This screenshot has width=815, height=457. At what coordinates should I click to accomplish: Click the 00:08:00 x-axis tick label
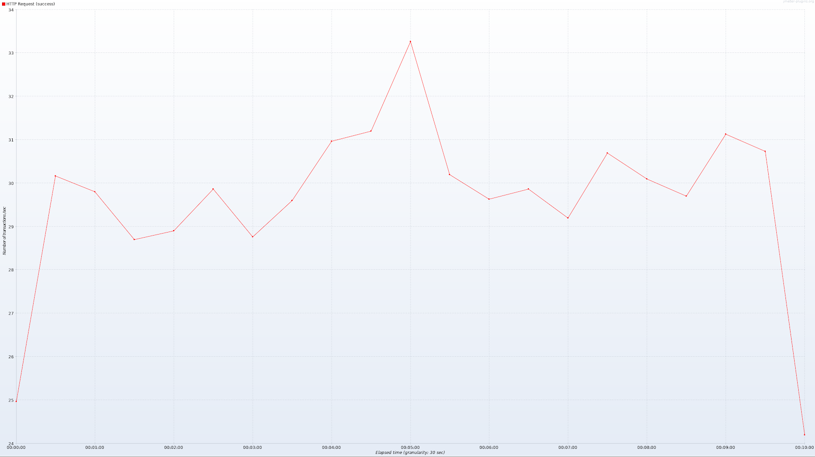(x=646, y=447)
